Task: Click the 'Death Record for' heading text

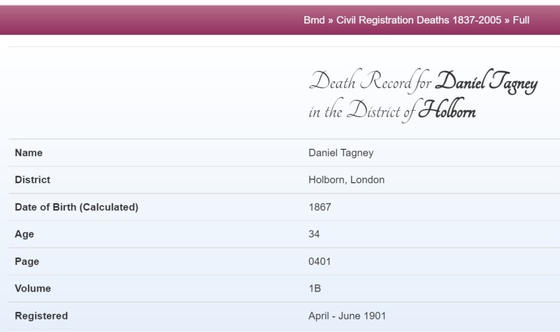Action: click(x=370, y=81)
